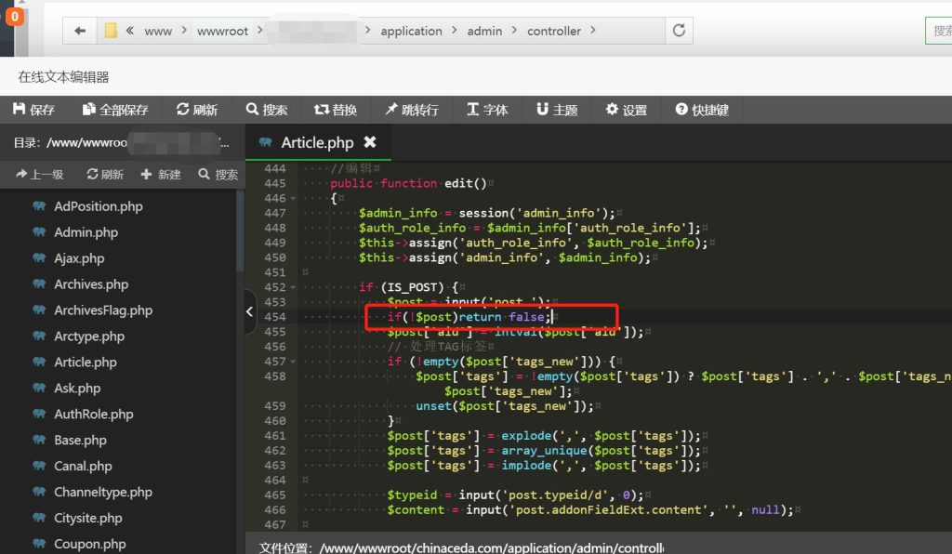Open Article.php in file list
Image resolution: width=952 pixels, height=554 pixels.
click(86, 363)
